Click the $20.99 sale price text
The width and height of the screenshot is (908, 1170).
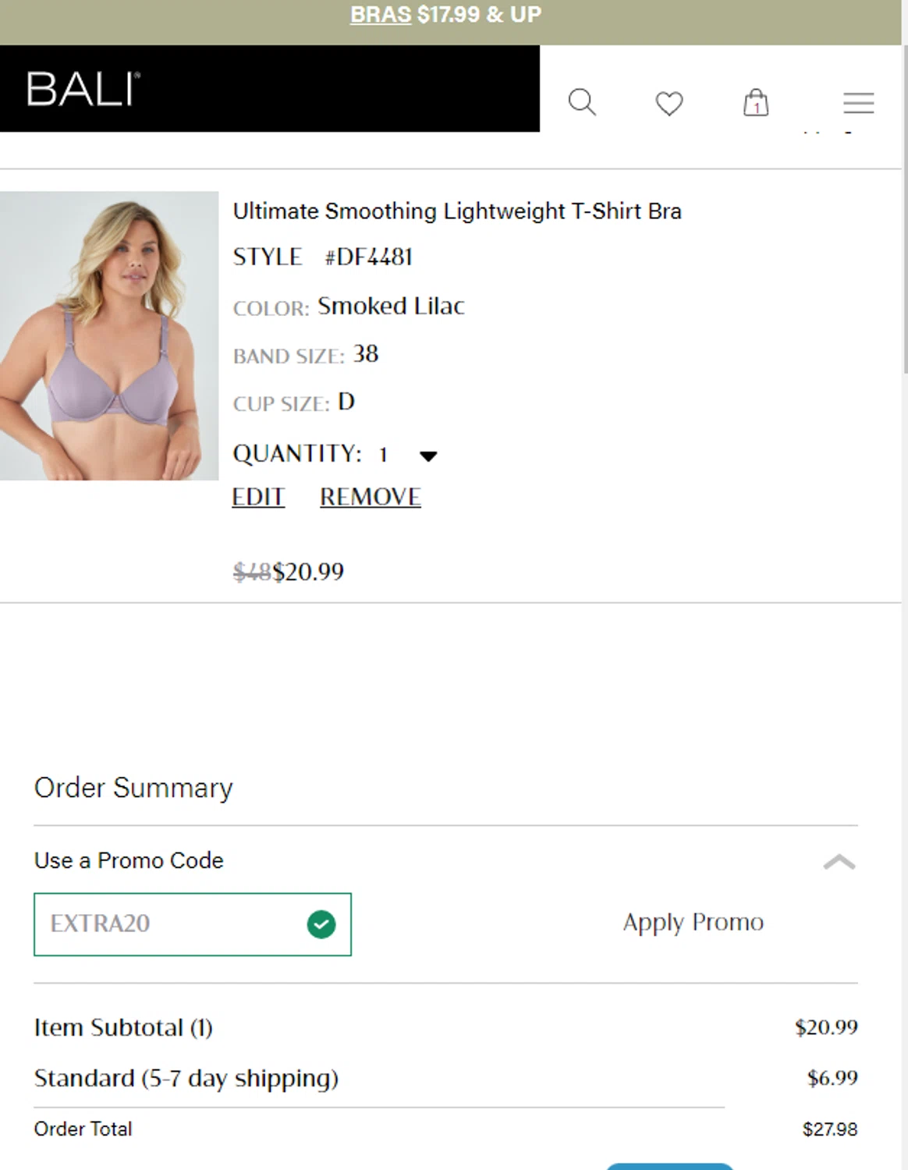tap(308, 572)
